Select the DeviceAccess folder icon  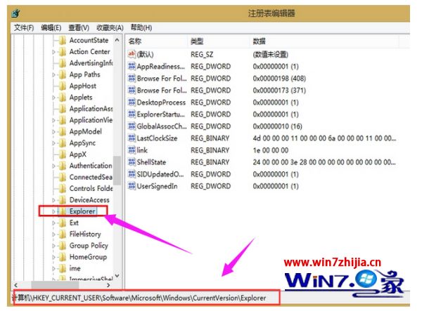click(63, 200)
